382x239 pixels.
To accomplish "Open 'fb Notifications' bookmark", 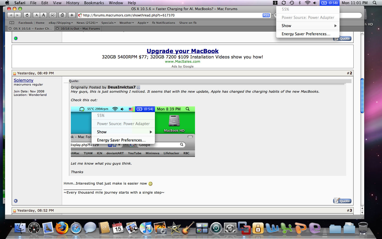I will pyautogui.click(x=163, y=23).
